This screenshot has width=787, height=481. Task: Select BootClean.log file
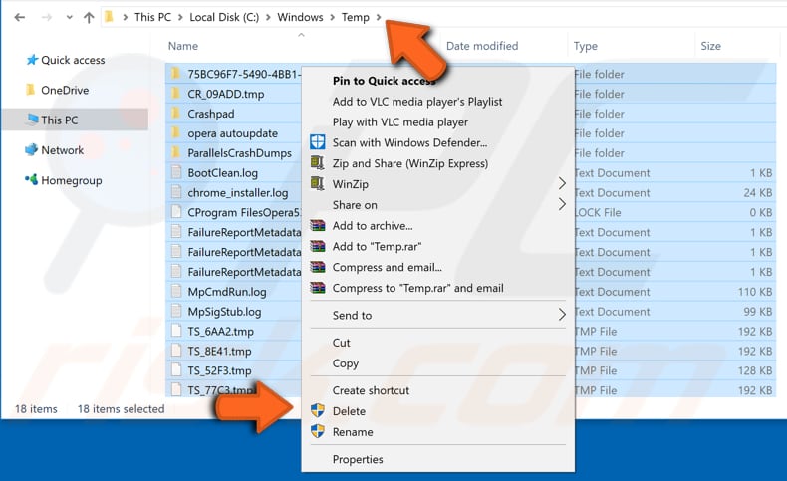point(223,173)
